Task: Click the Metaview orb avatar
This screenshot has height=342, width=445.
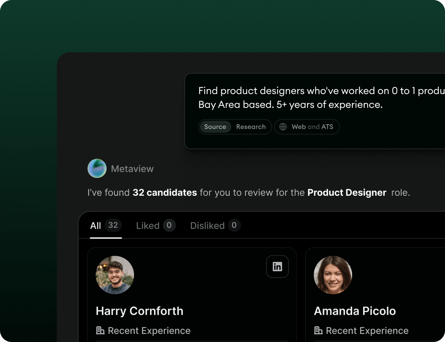Action: pos(97,168)
